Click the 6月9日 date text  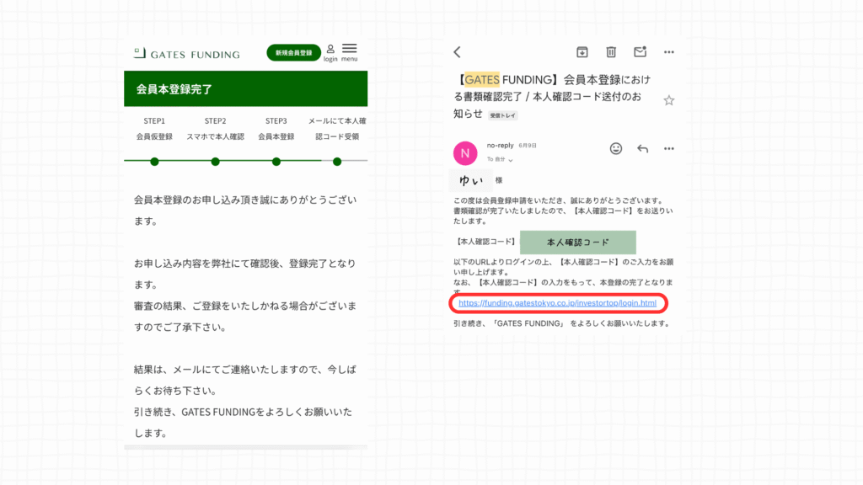click(528, 146)
